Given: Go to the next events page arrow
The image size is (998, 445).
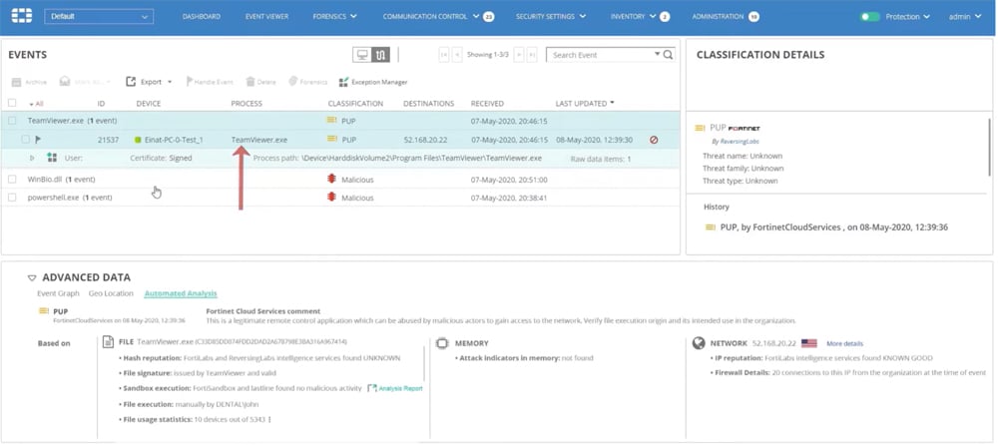Looking at the screenshot, I should (x=518, y=55).
